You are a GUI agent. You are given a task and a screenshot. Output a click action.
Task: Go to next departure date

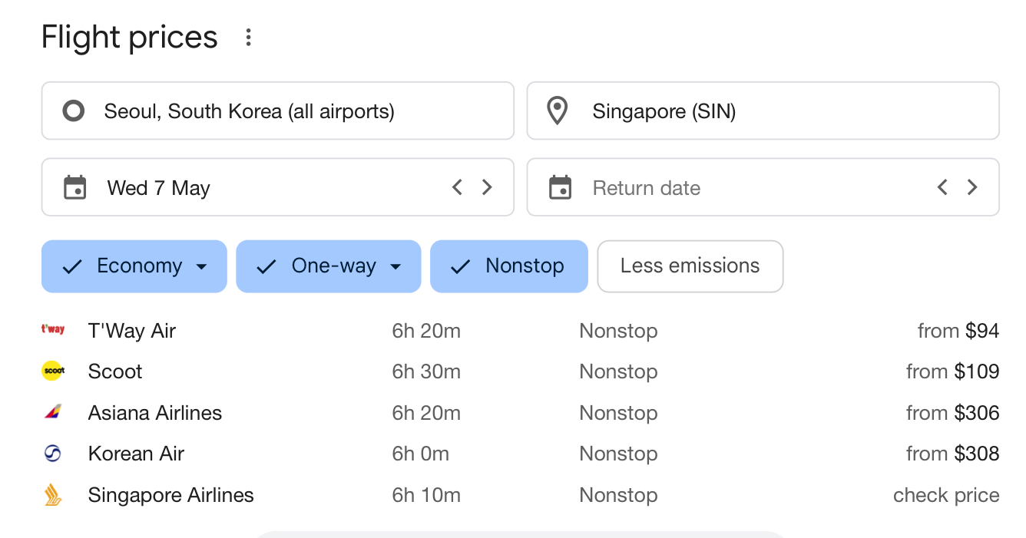tap(487, 187)
